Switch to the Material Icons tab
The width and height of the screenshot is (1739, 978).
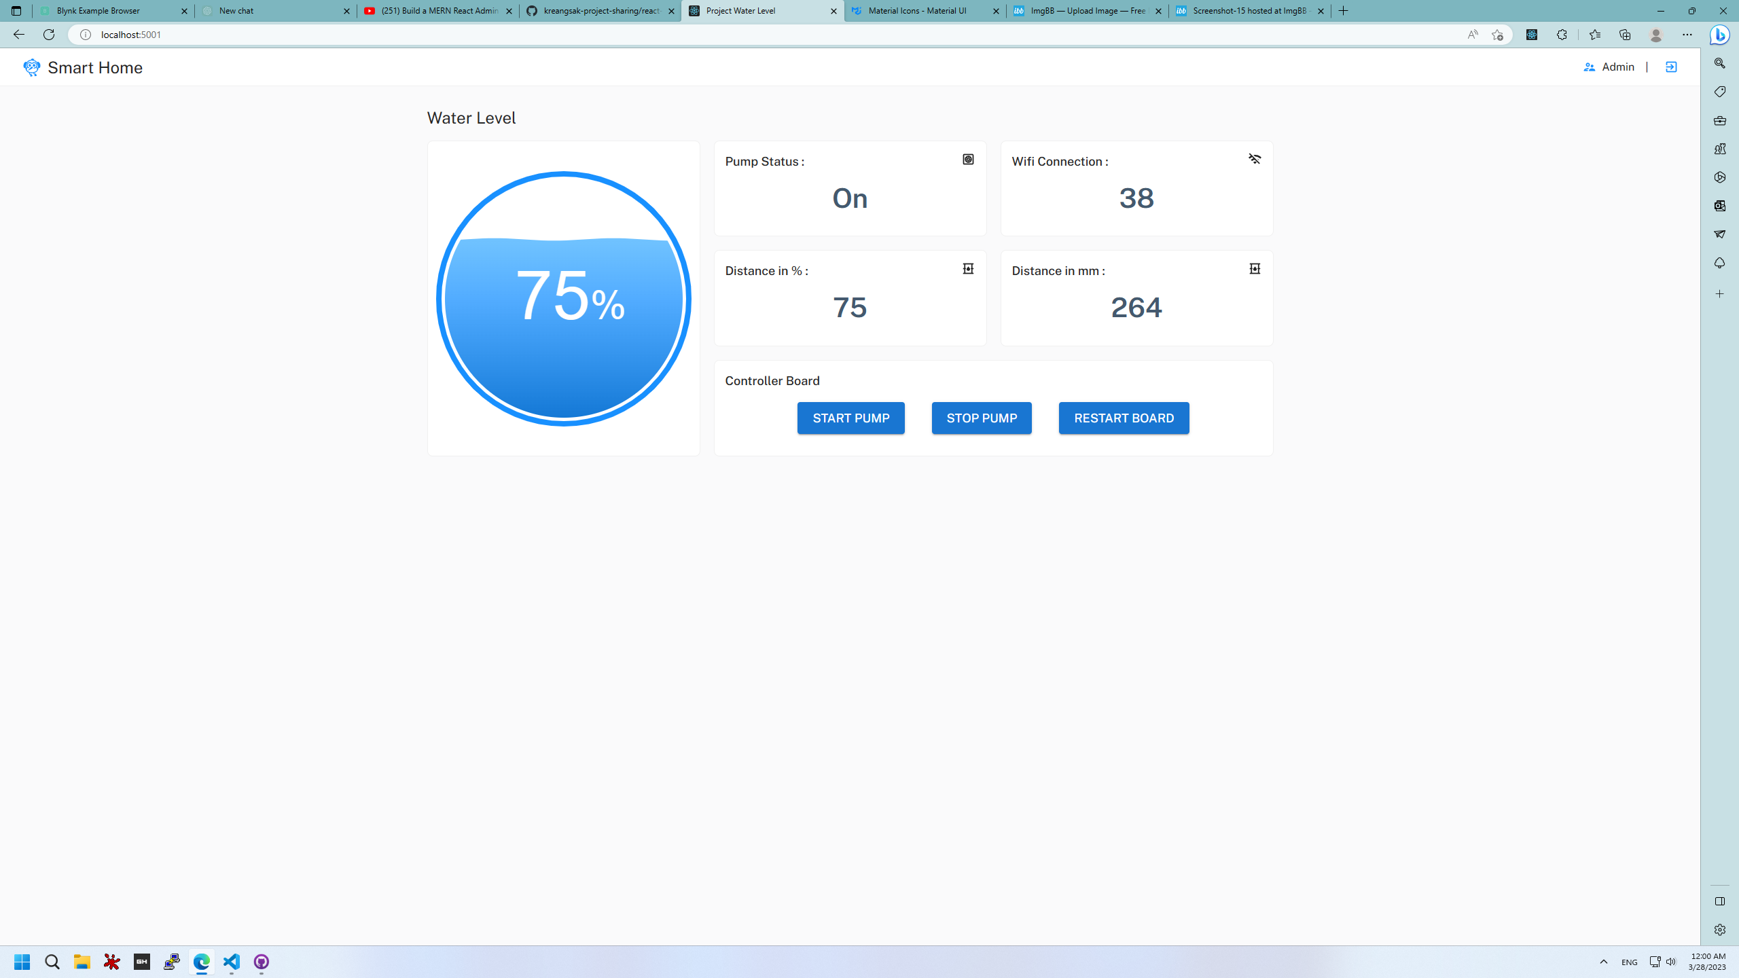pos(917,11)
